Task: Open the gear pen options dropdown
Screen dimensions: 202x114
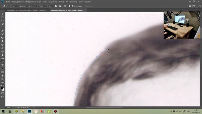Action: (x=69, y=6)
